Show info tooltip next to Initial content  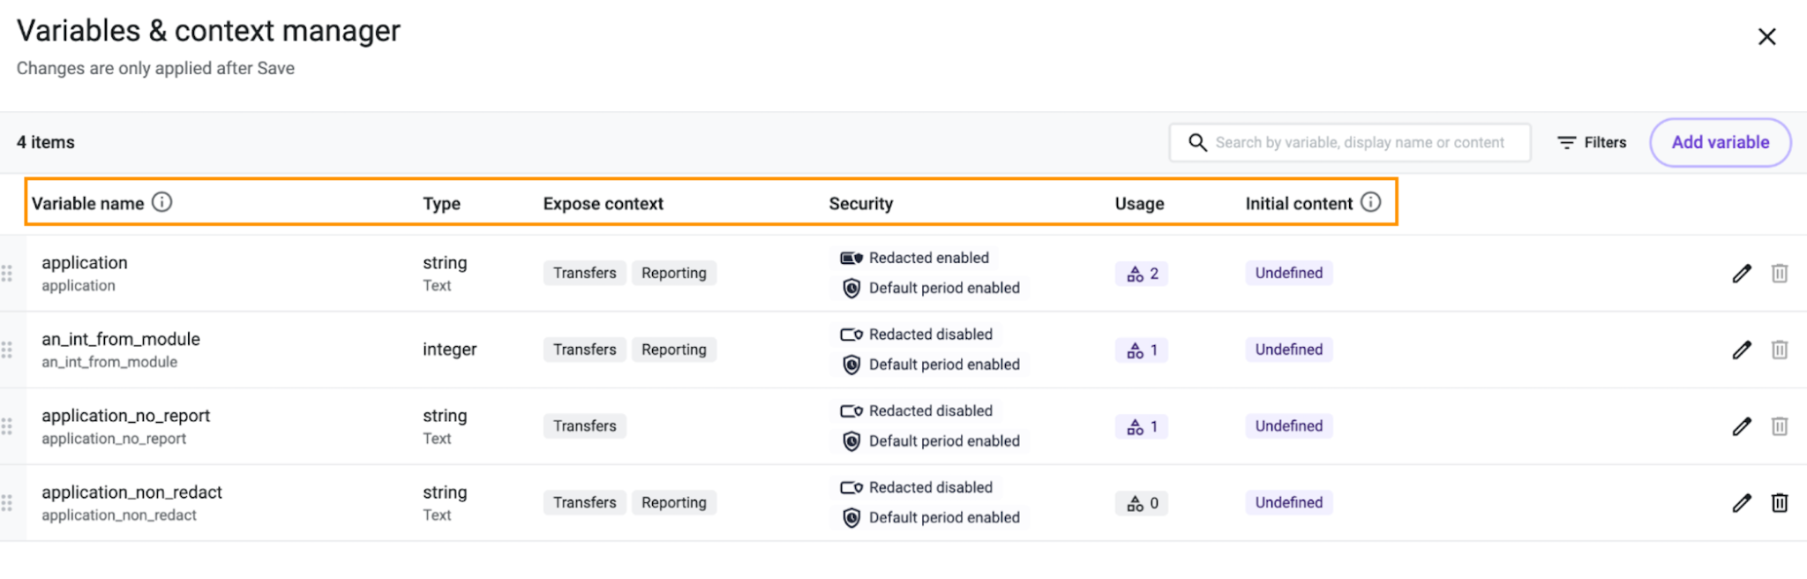click(x=1370, y=202)
